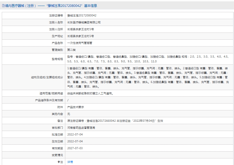Click the 注册人住所 label
This screenshot has width=234, height=165.
56,29
